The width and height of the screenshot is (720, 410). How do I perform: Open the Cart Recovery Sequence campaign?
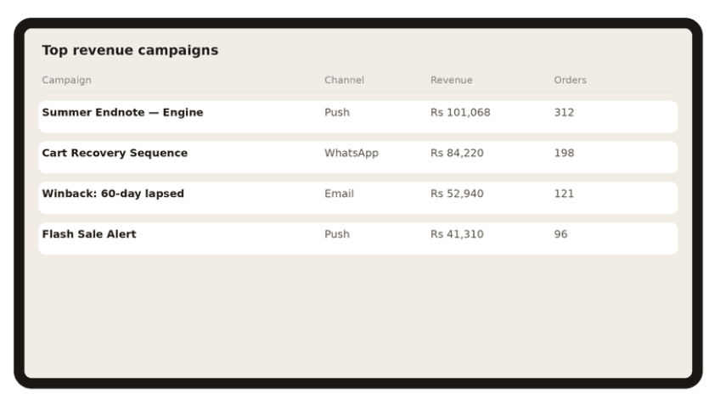(357, 158)
